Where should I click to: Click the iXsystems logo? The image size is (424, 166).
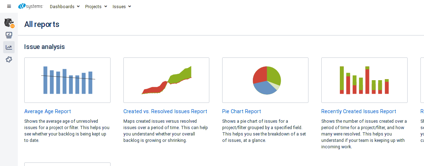click(31, 6)
